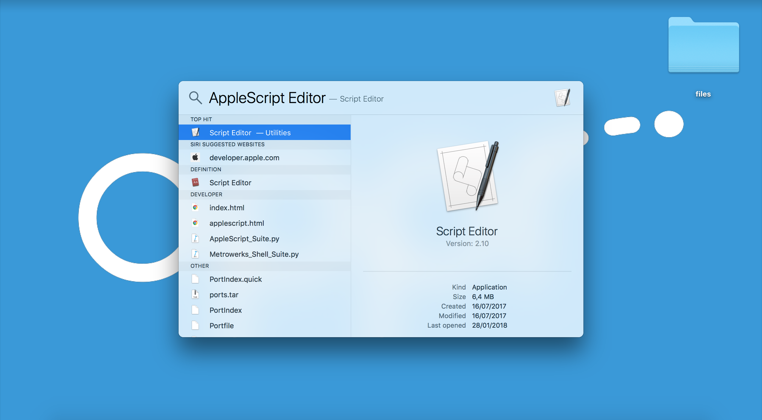The image size is (762, 420).
Task: Select PortIndex.quick result
Action: pos(235,279)
